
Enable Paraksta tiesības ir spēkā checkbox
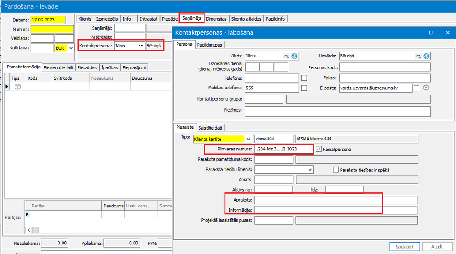coord(336,170)
